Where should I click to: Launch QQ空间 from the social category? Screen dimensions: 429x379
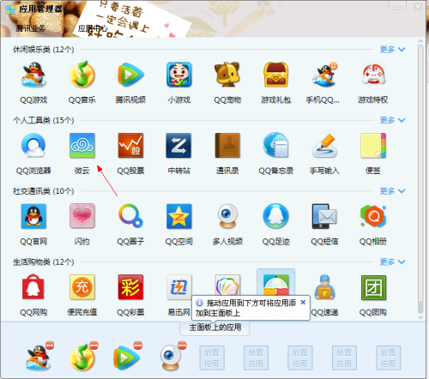click(179, 216)
